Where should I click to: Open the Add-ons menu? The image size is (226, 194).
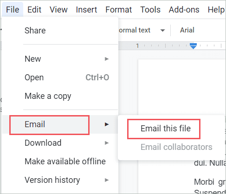click(184, 10)
